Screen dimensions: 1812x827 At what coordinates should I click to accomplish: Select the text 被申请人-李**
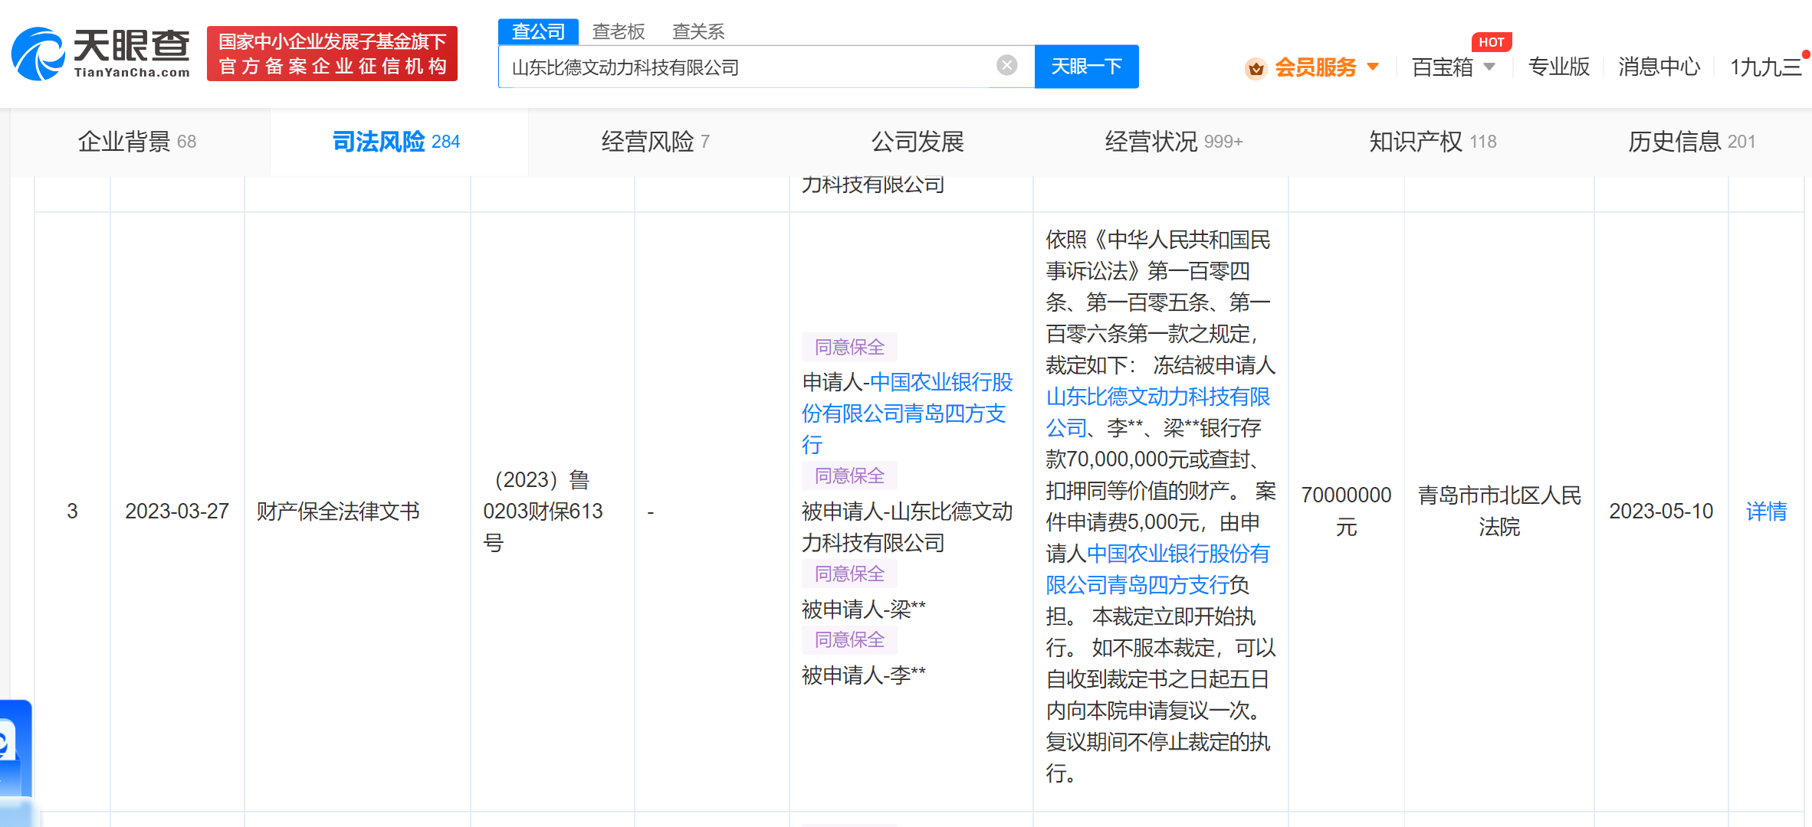(864, 675)
